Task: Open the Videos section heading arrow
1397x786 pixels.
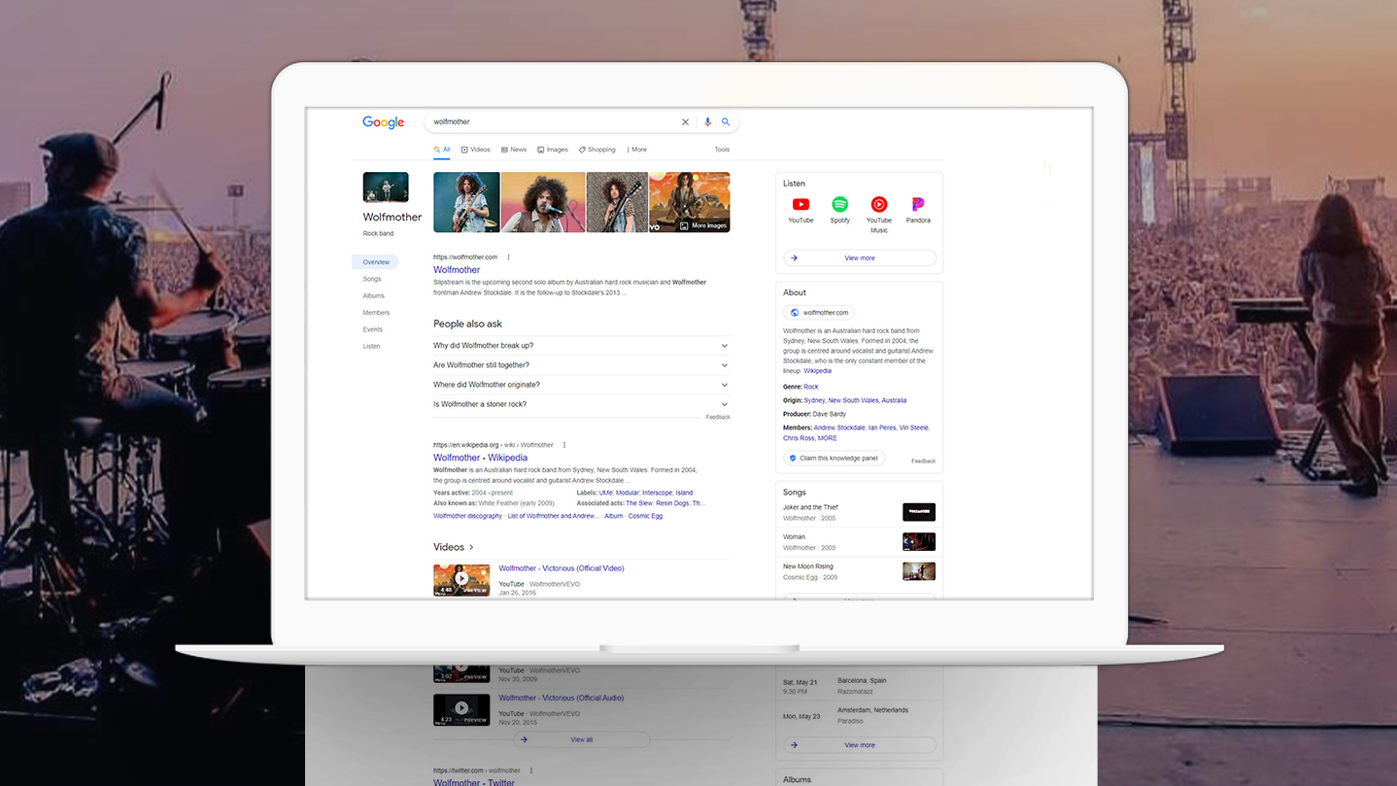Action: (x=471, y=547)
